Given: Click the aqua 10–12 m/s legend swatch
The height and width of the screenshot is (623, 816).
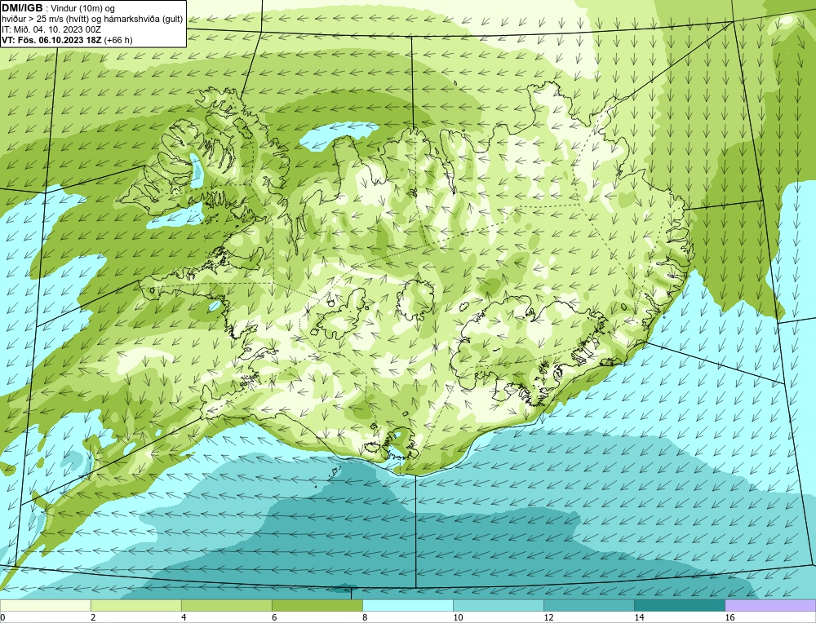Looking at the screenshot, I should tap(498, 605).
